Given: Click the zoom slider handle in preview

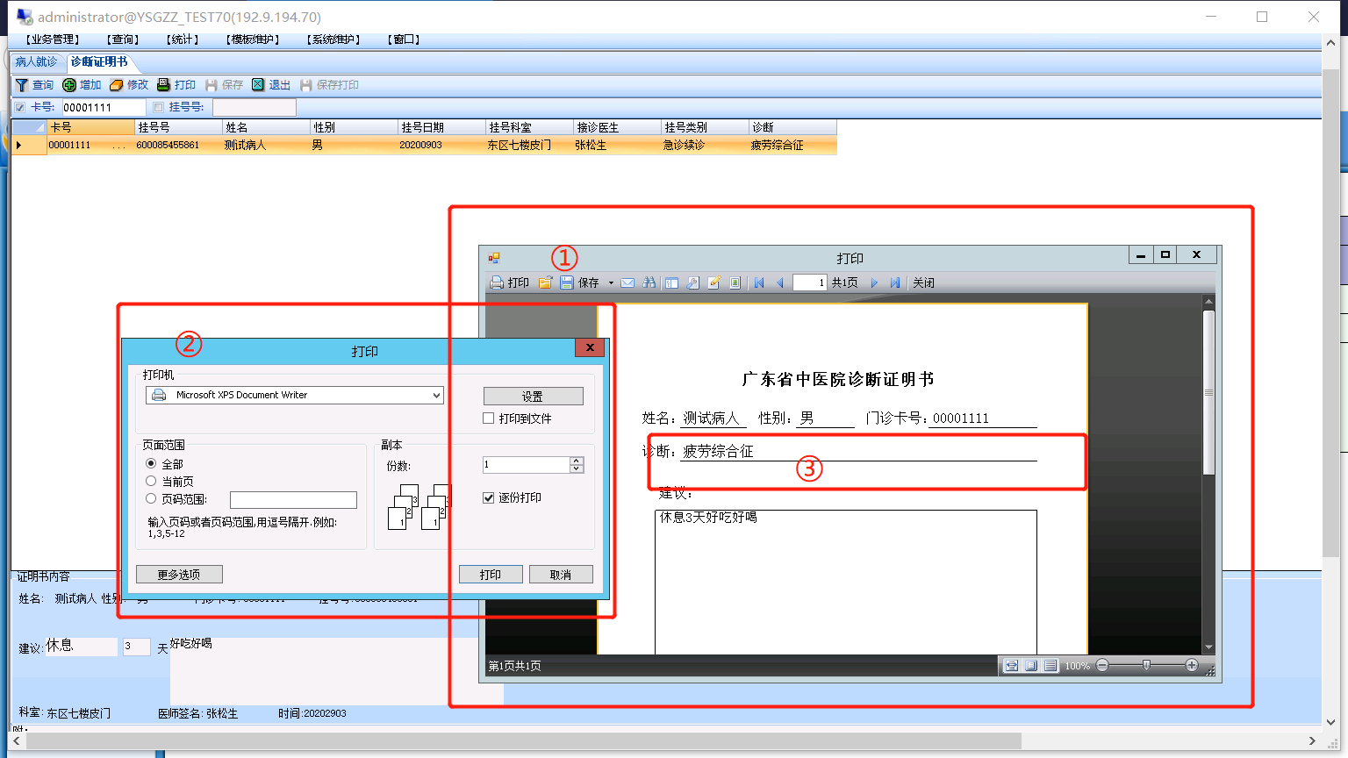Looking at the screenshot, I should click(x=1146, y=666).
